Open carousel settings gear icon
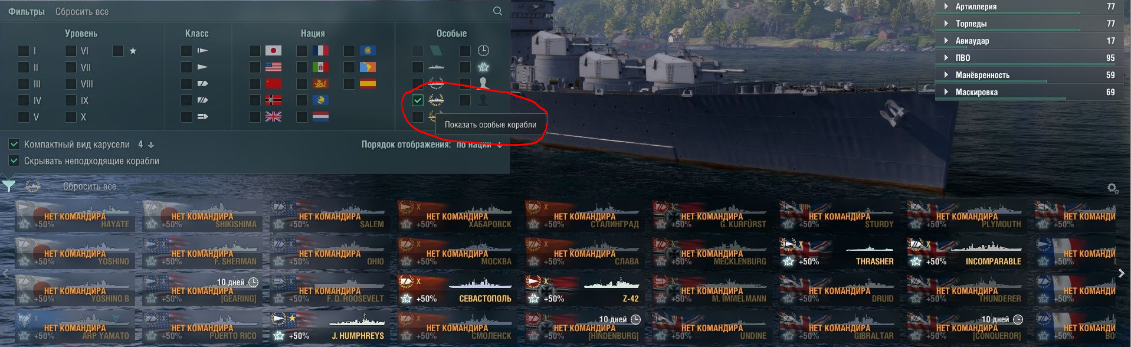 click(x=1113, y=188)
